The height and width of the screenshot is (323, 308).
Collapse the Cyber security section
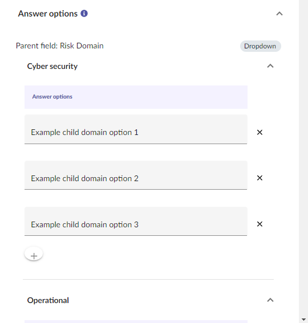click(270, 66)
